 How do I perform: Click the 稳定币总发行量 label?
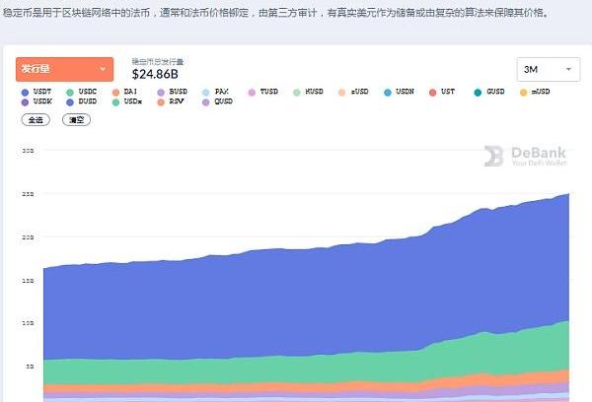(158, 61)
